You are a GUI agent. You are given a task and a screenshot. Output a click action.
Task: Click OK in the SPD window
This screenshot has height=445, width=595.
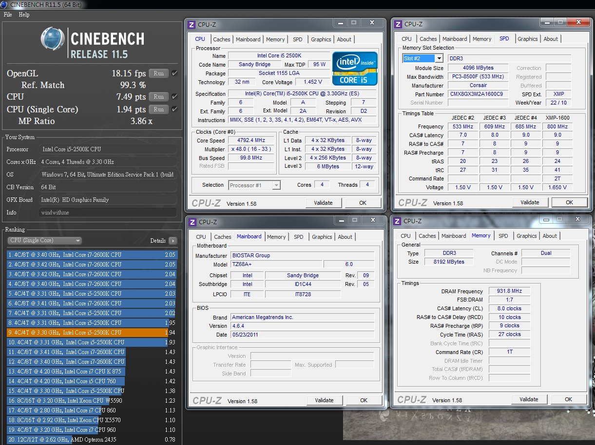[x=569, y=202]
